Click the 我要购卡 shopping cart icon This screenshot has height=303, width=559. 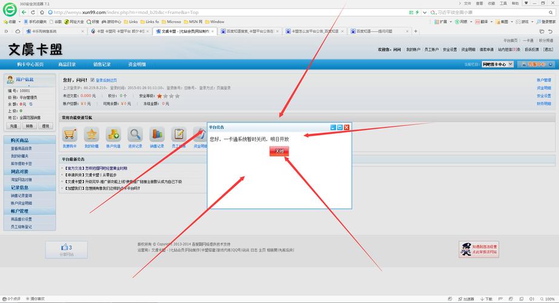(x=70, y=135)
